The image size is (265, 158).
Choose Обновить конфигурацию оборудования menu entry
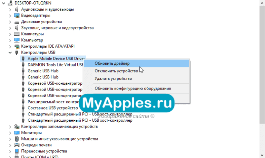point(136,89)
